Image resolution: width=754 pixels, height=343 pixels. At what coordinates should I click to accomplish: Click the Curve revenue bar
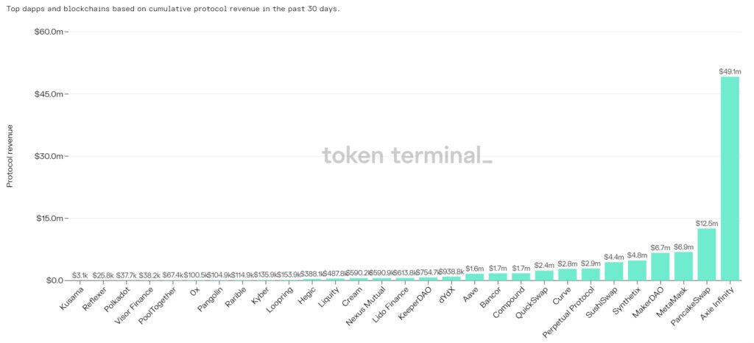pyautogui.click(x=567, y=275)
